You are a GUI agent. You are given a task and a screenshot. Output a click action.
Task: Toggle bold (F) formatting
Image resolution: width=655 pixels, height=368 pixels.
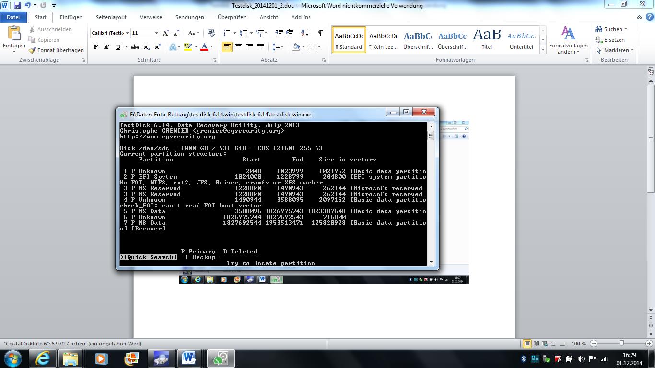(x=96, y=47)
